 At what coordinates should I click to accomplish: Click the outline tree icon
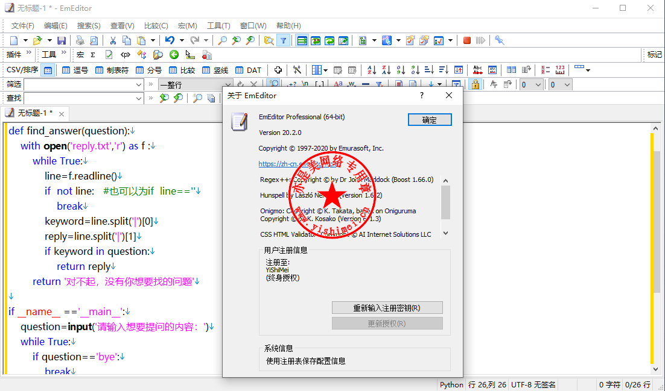click(x=363, y=41)
